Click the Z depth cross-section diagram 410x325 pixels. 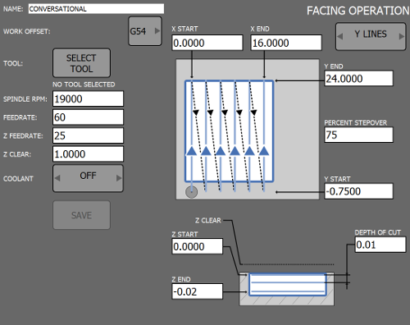[287, 289]
